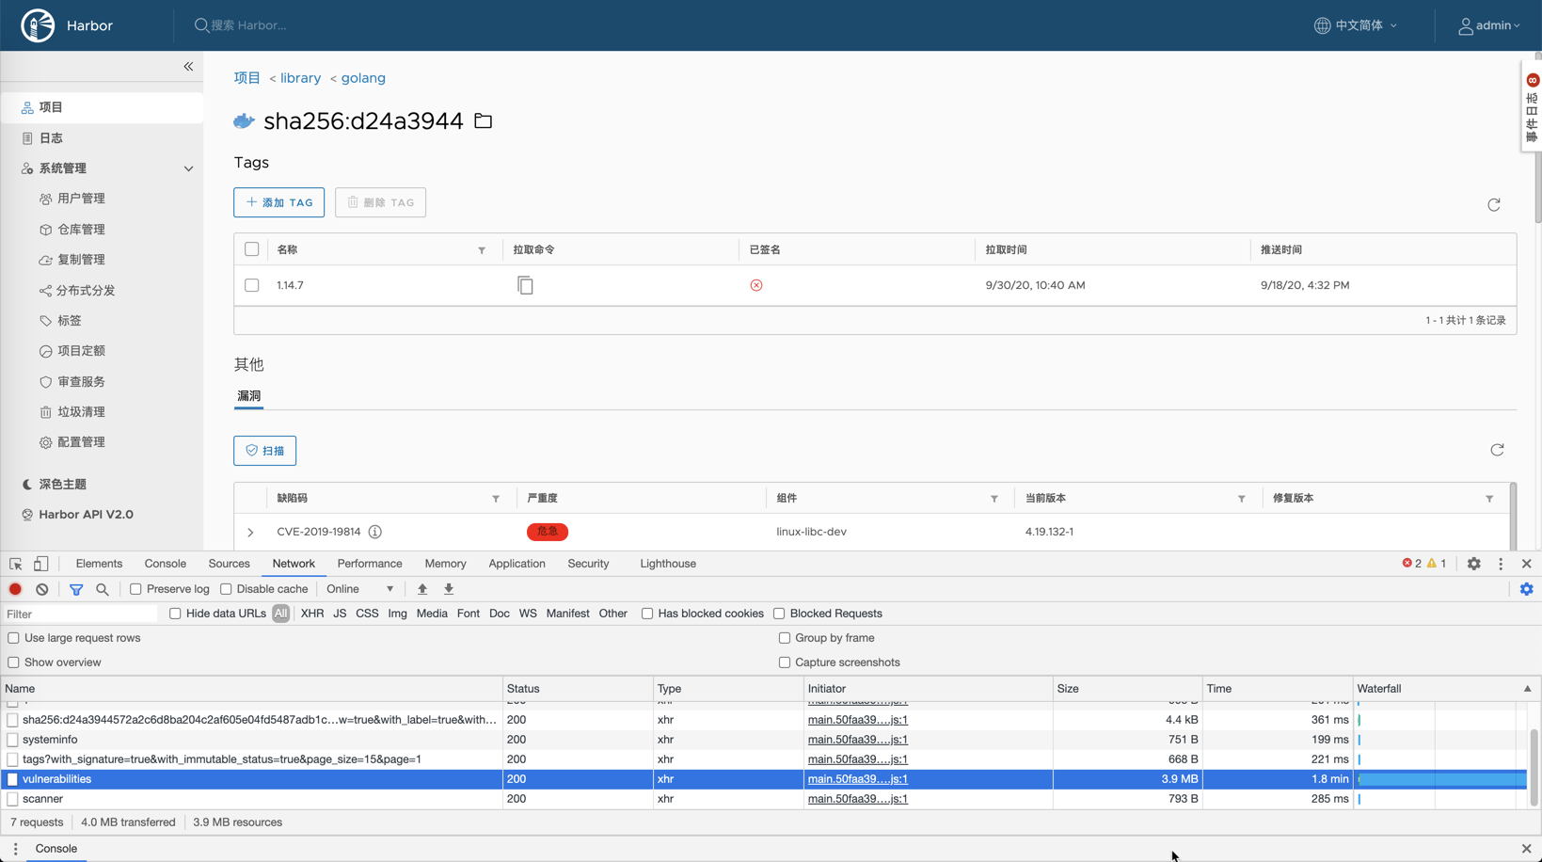Open the Online throttling dropdown
Viewport: 1542px width, 862px height.
(360, 589)
